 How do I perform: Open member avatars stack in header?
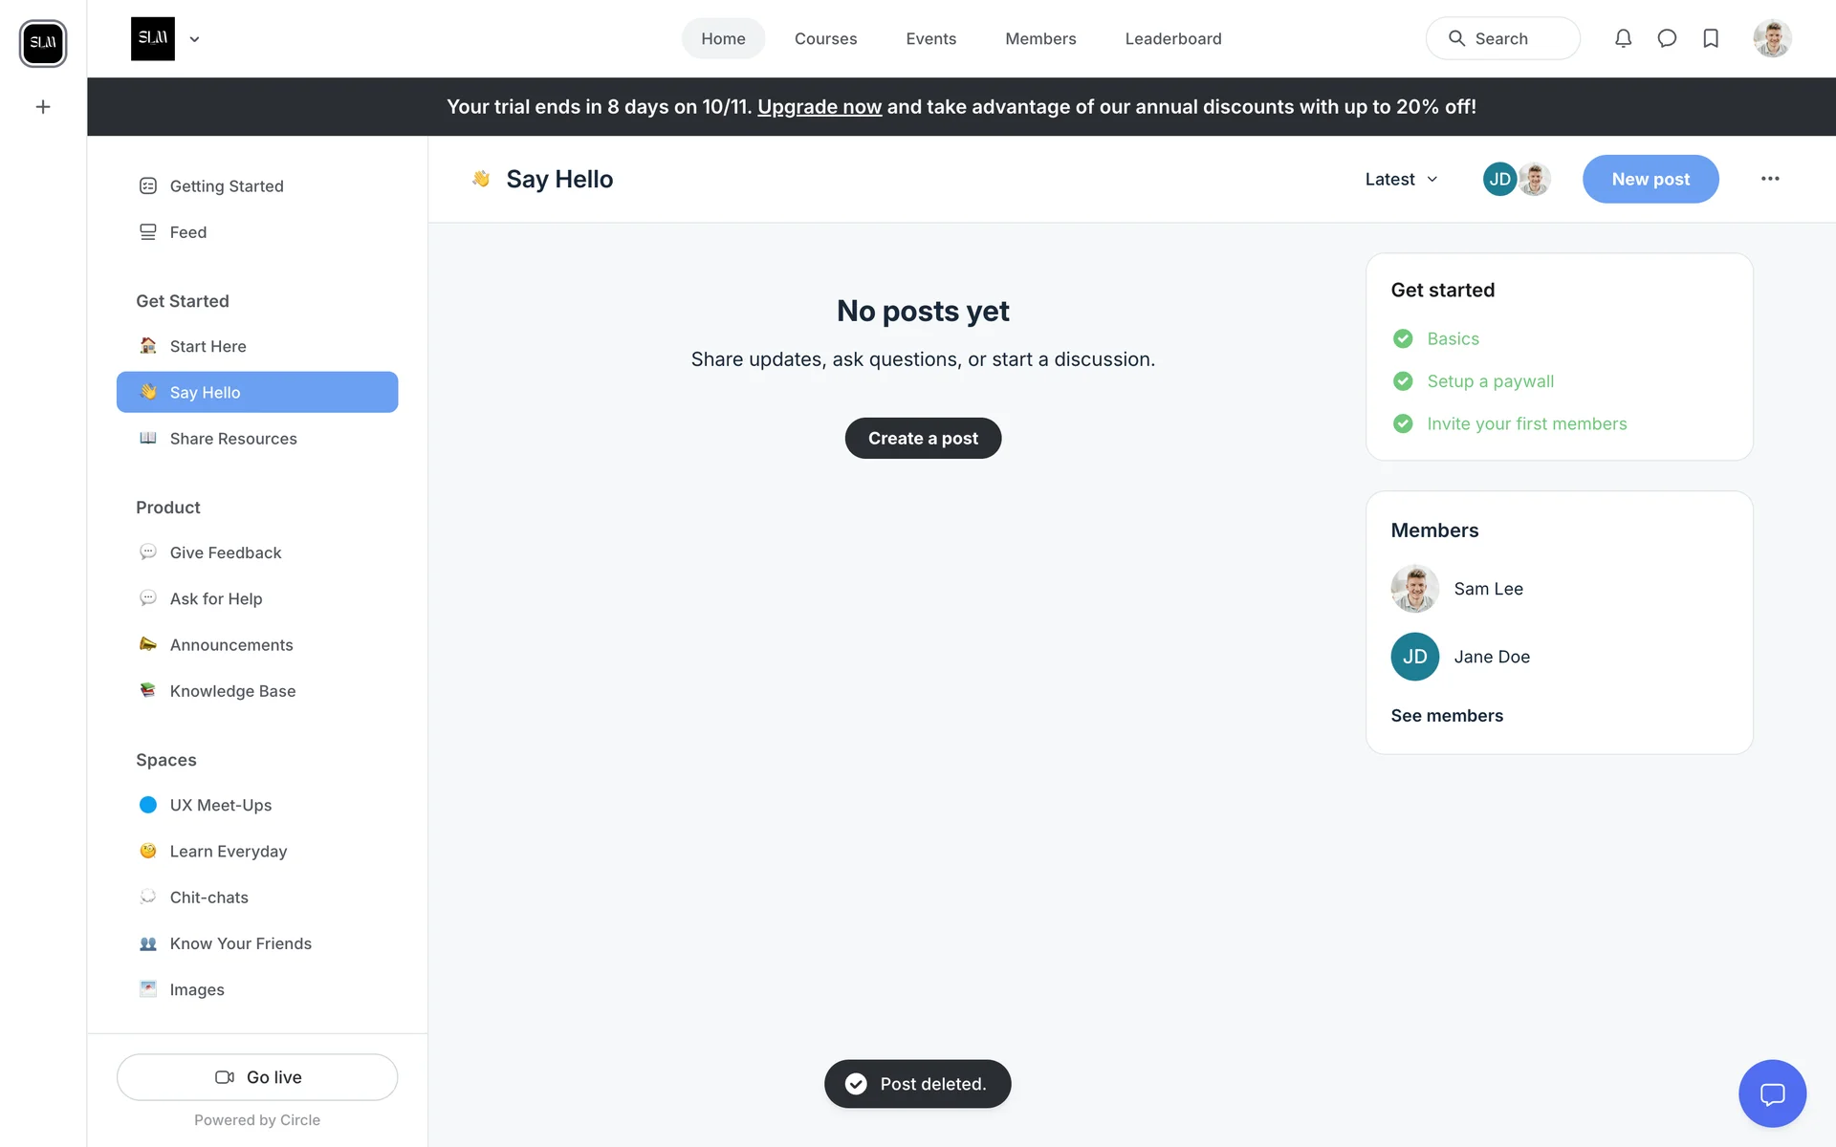click(1517, 179)
